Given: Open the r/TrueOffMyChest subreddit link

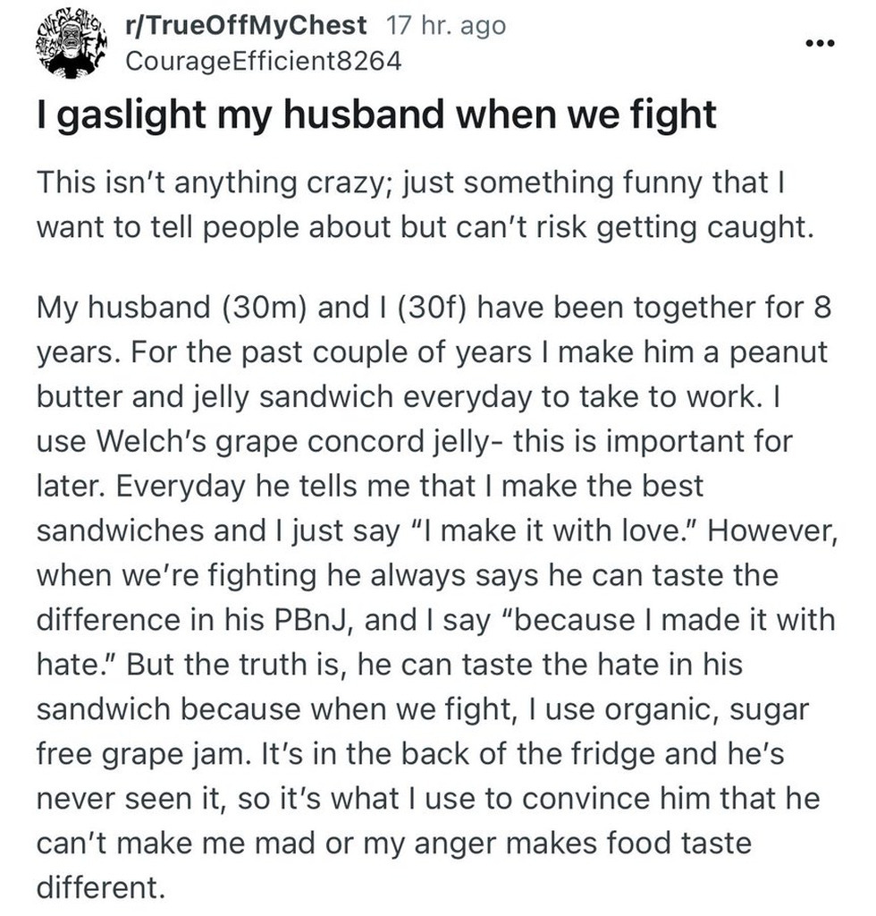Looking at the screenshot, I should tap(246, 26).
